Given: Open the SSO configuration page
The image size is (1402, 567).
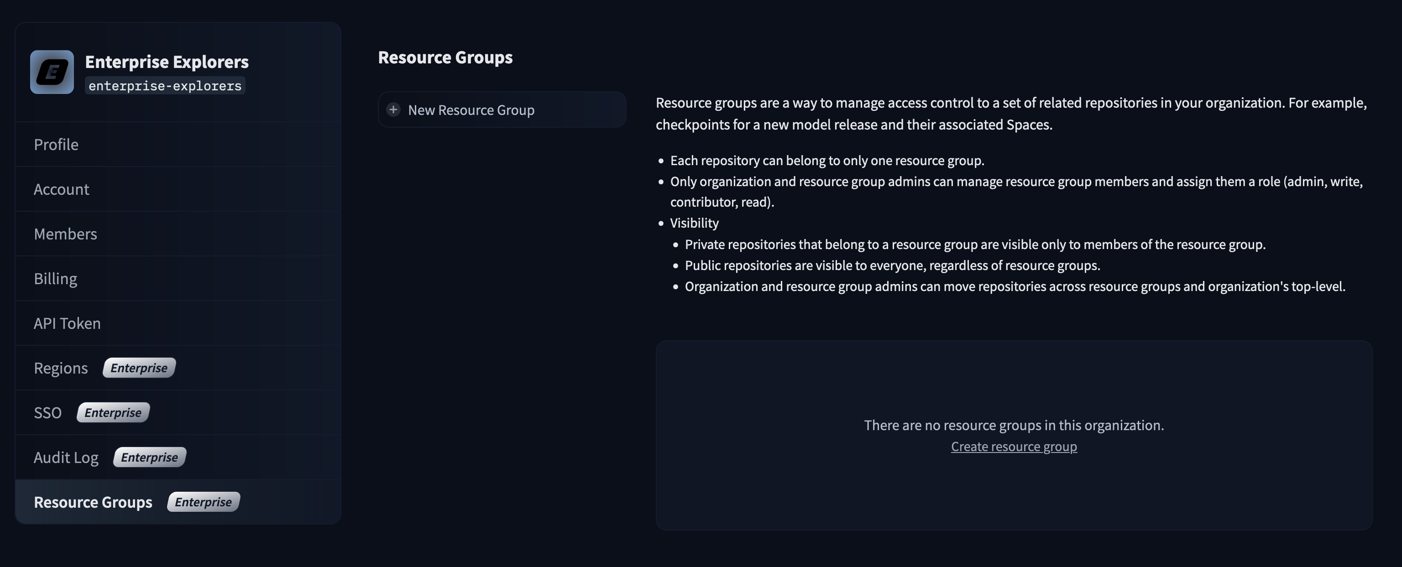Looking at the screenshot, I should 47,412.
